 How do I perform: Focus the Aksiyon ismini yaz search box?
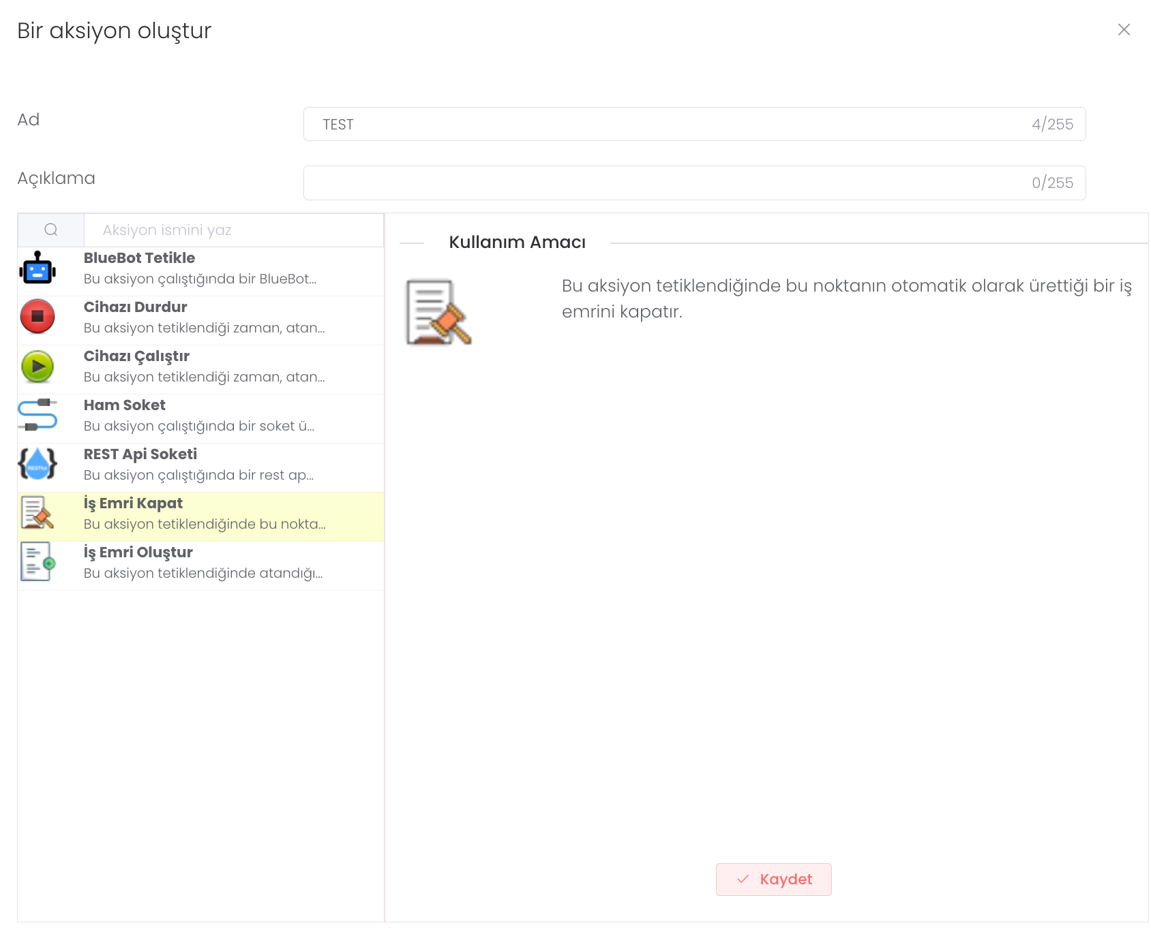[233, 230]
